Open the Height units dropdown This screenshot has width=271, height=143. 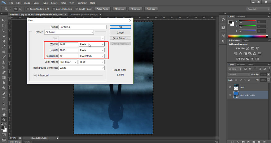tap(92, 50)
